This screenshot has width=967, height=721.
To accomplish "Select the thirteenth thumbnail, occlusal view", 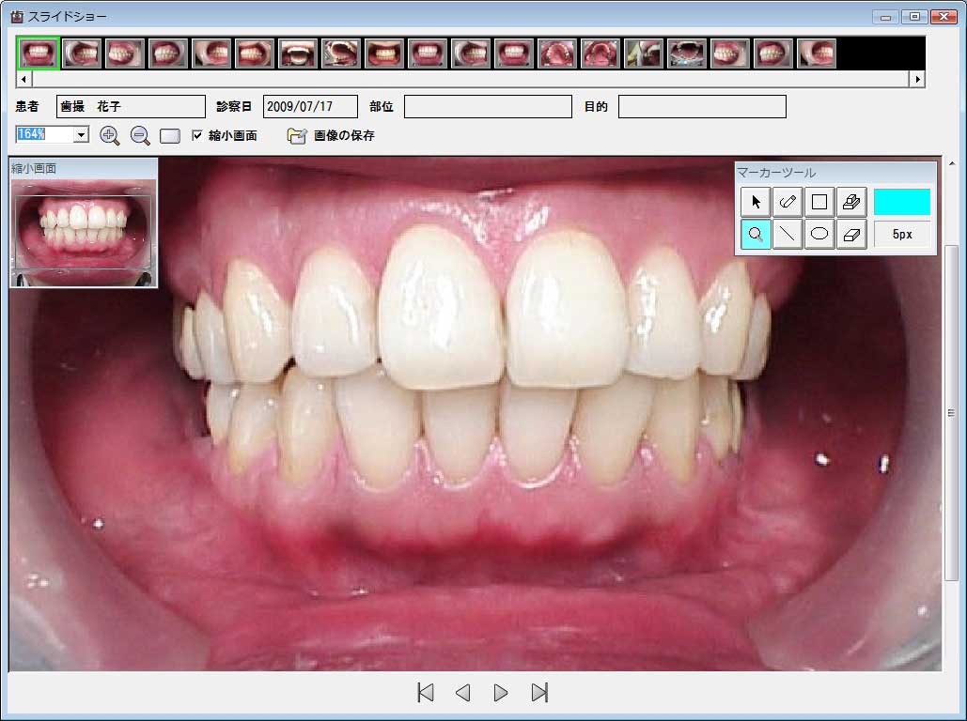I will point(556,53).
